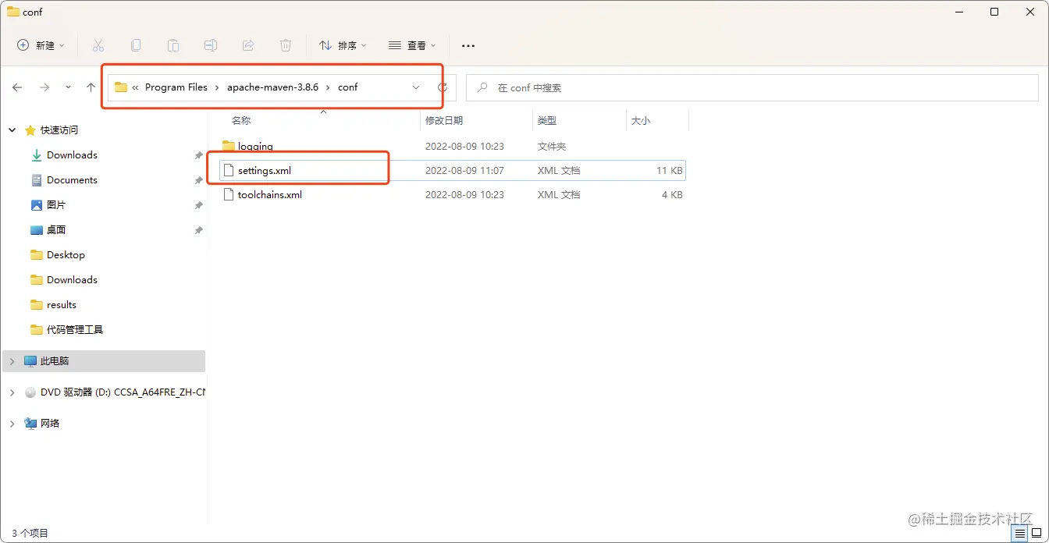
Task: Click the settings.xml file icon
Action: 228,170
